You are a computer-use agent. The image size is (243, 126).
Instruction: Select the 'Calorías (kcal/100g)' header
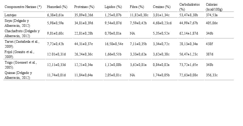point(214,7)
